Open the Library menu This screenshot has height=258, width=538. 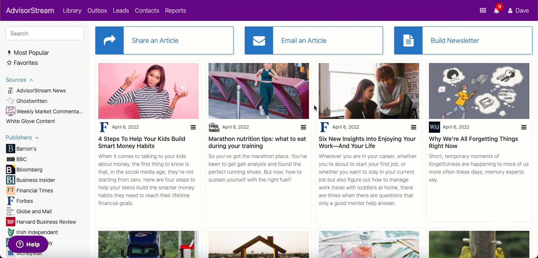pyautogui.click(x=72, y=11)
